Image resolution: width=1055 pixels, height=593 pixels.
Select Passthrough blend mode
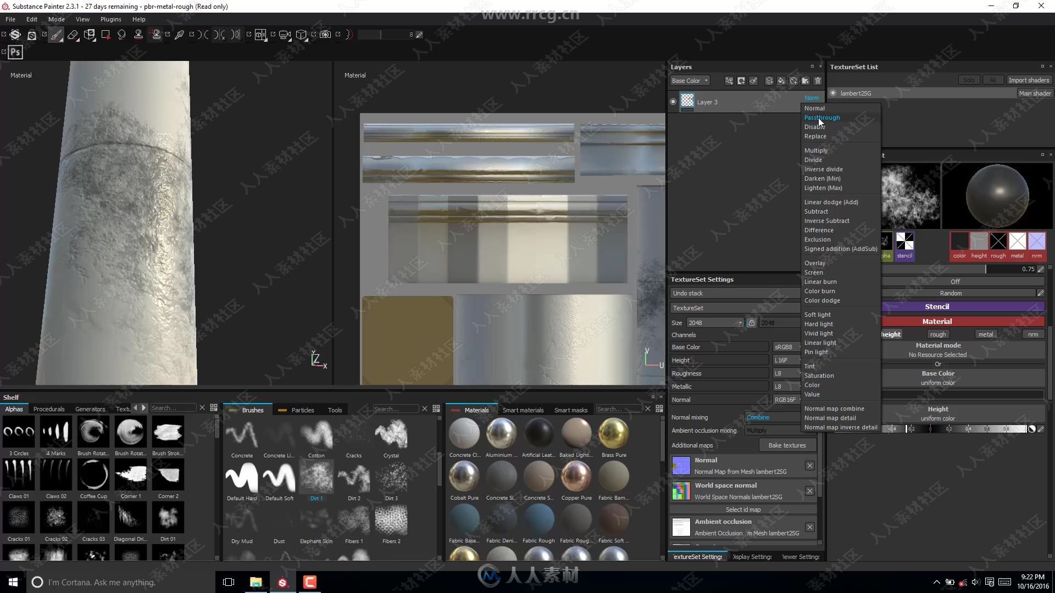821,118
